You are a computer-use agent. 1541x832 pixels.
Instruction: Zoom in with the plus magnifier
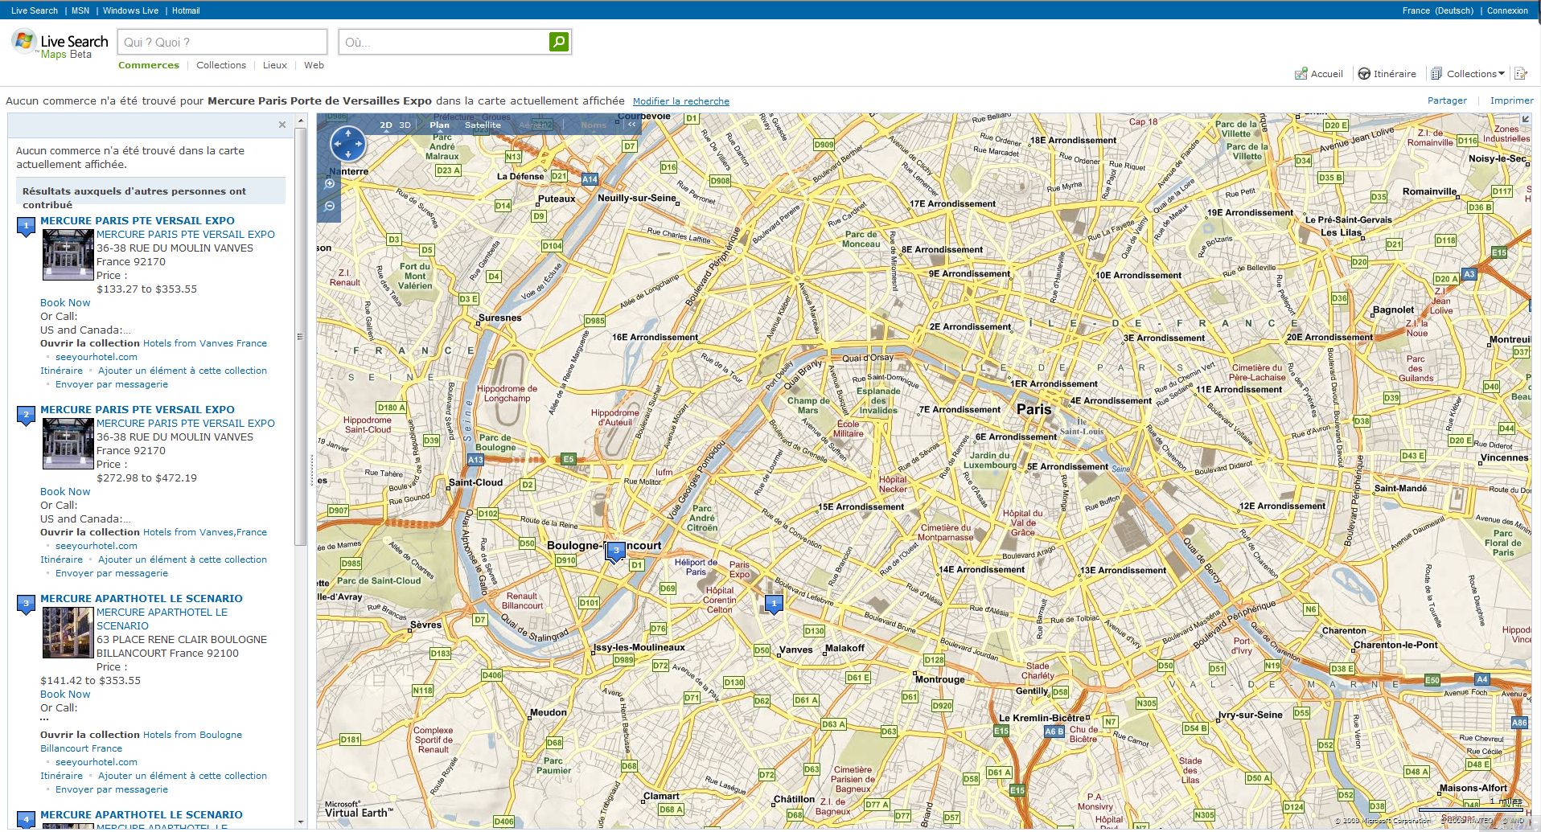pyautogui.click(x=330, y=184)
